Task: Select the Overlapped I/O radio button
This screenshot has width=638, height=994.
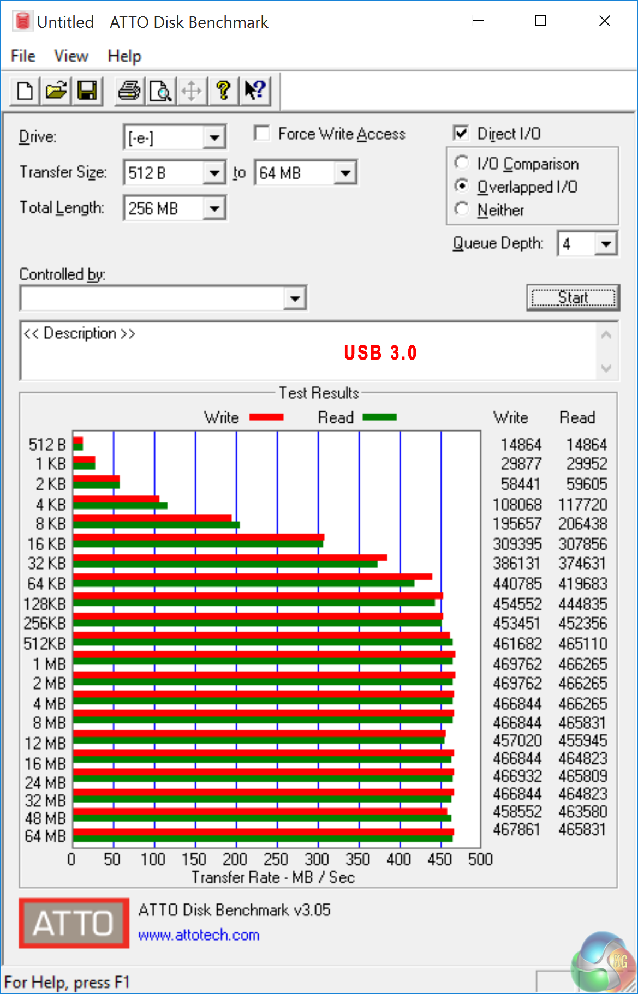Action: click(x=462, y=186)
